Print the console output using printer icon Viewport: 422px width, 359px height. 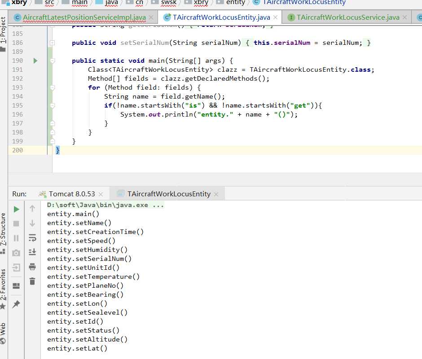(32, 267)
